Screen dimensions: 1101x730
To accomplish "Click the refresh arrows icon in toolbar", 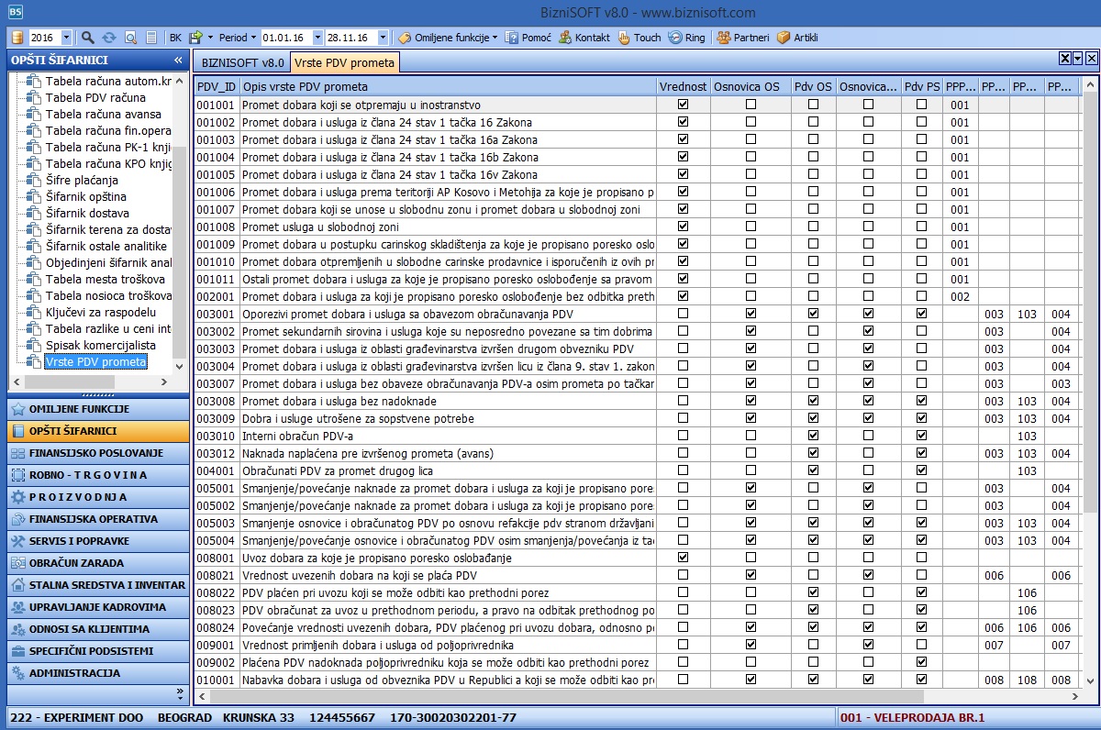I will (109, 38).
